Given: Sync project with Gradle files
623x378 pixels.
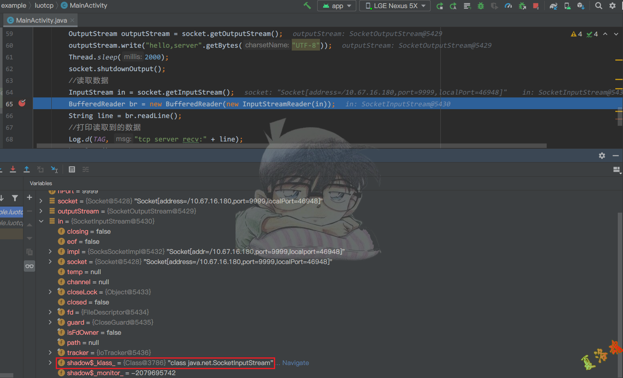Looking at the screenshot, I should (553, 6).
